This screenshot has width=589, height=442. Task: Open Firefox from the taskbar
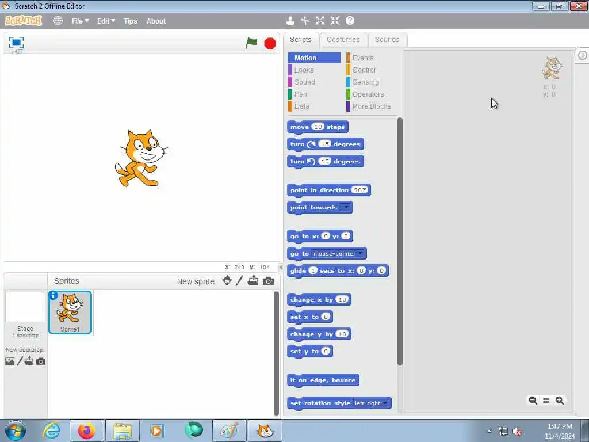pyautogui.click(x=86, y=430)
